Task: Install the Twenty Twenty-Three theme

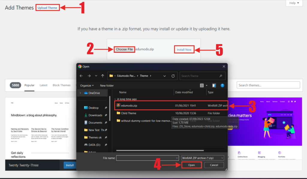Action: 70,165
